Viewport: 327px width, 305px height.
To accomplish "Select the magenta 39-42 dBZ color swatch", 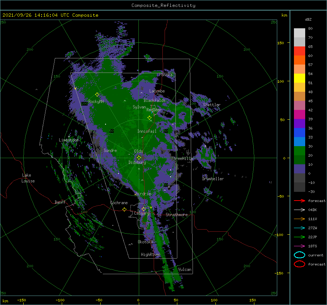I will click(x=299, y=115).
